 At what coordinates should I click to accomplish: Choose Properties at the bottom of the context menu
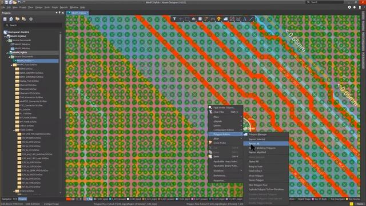tap(225, 180)
